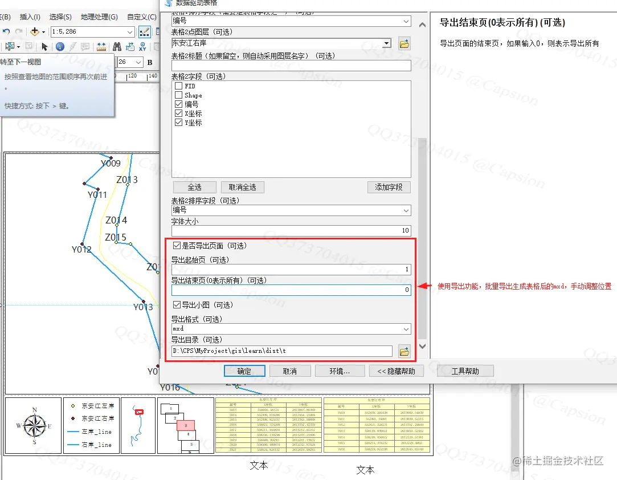Select the Select Elements arrow tool

44,47
